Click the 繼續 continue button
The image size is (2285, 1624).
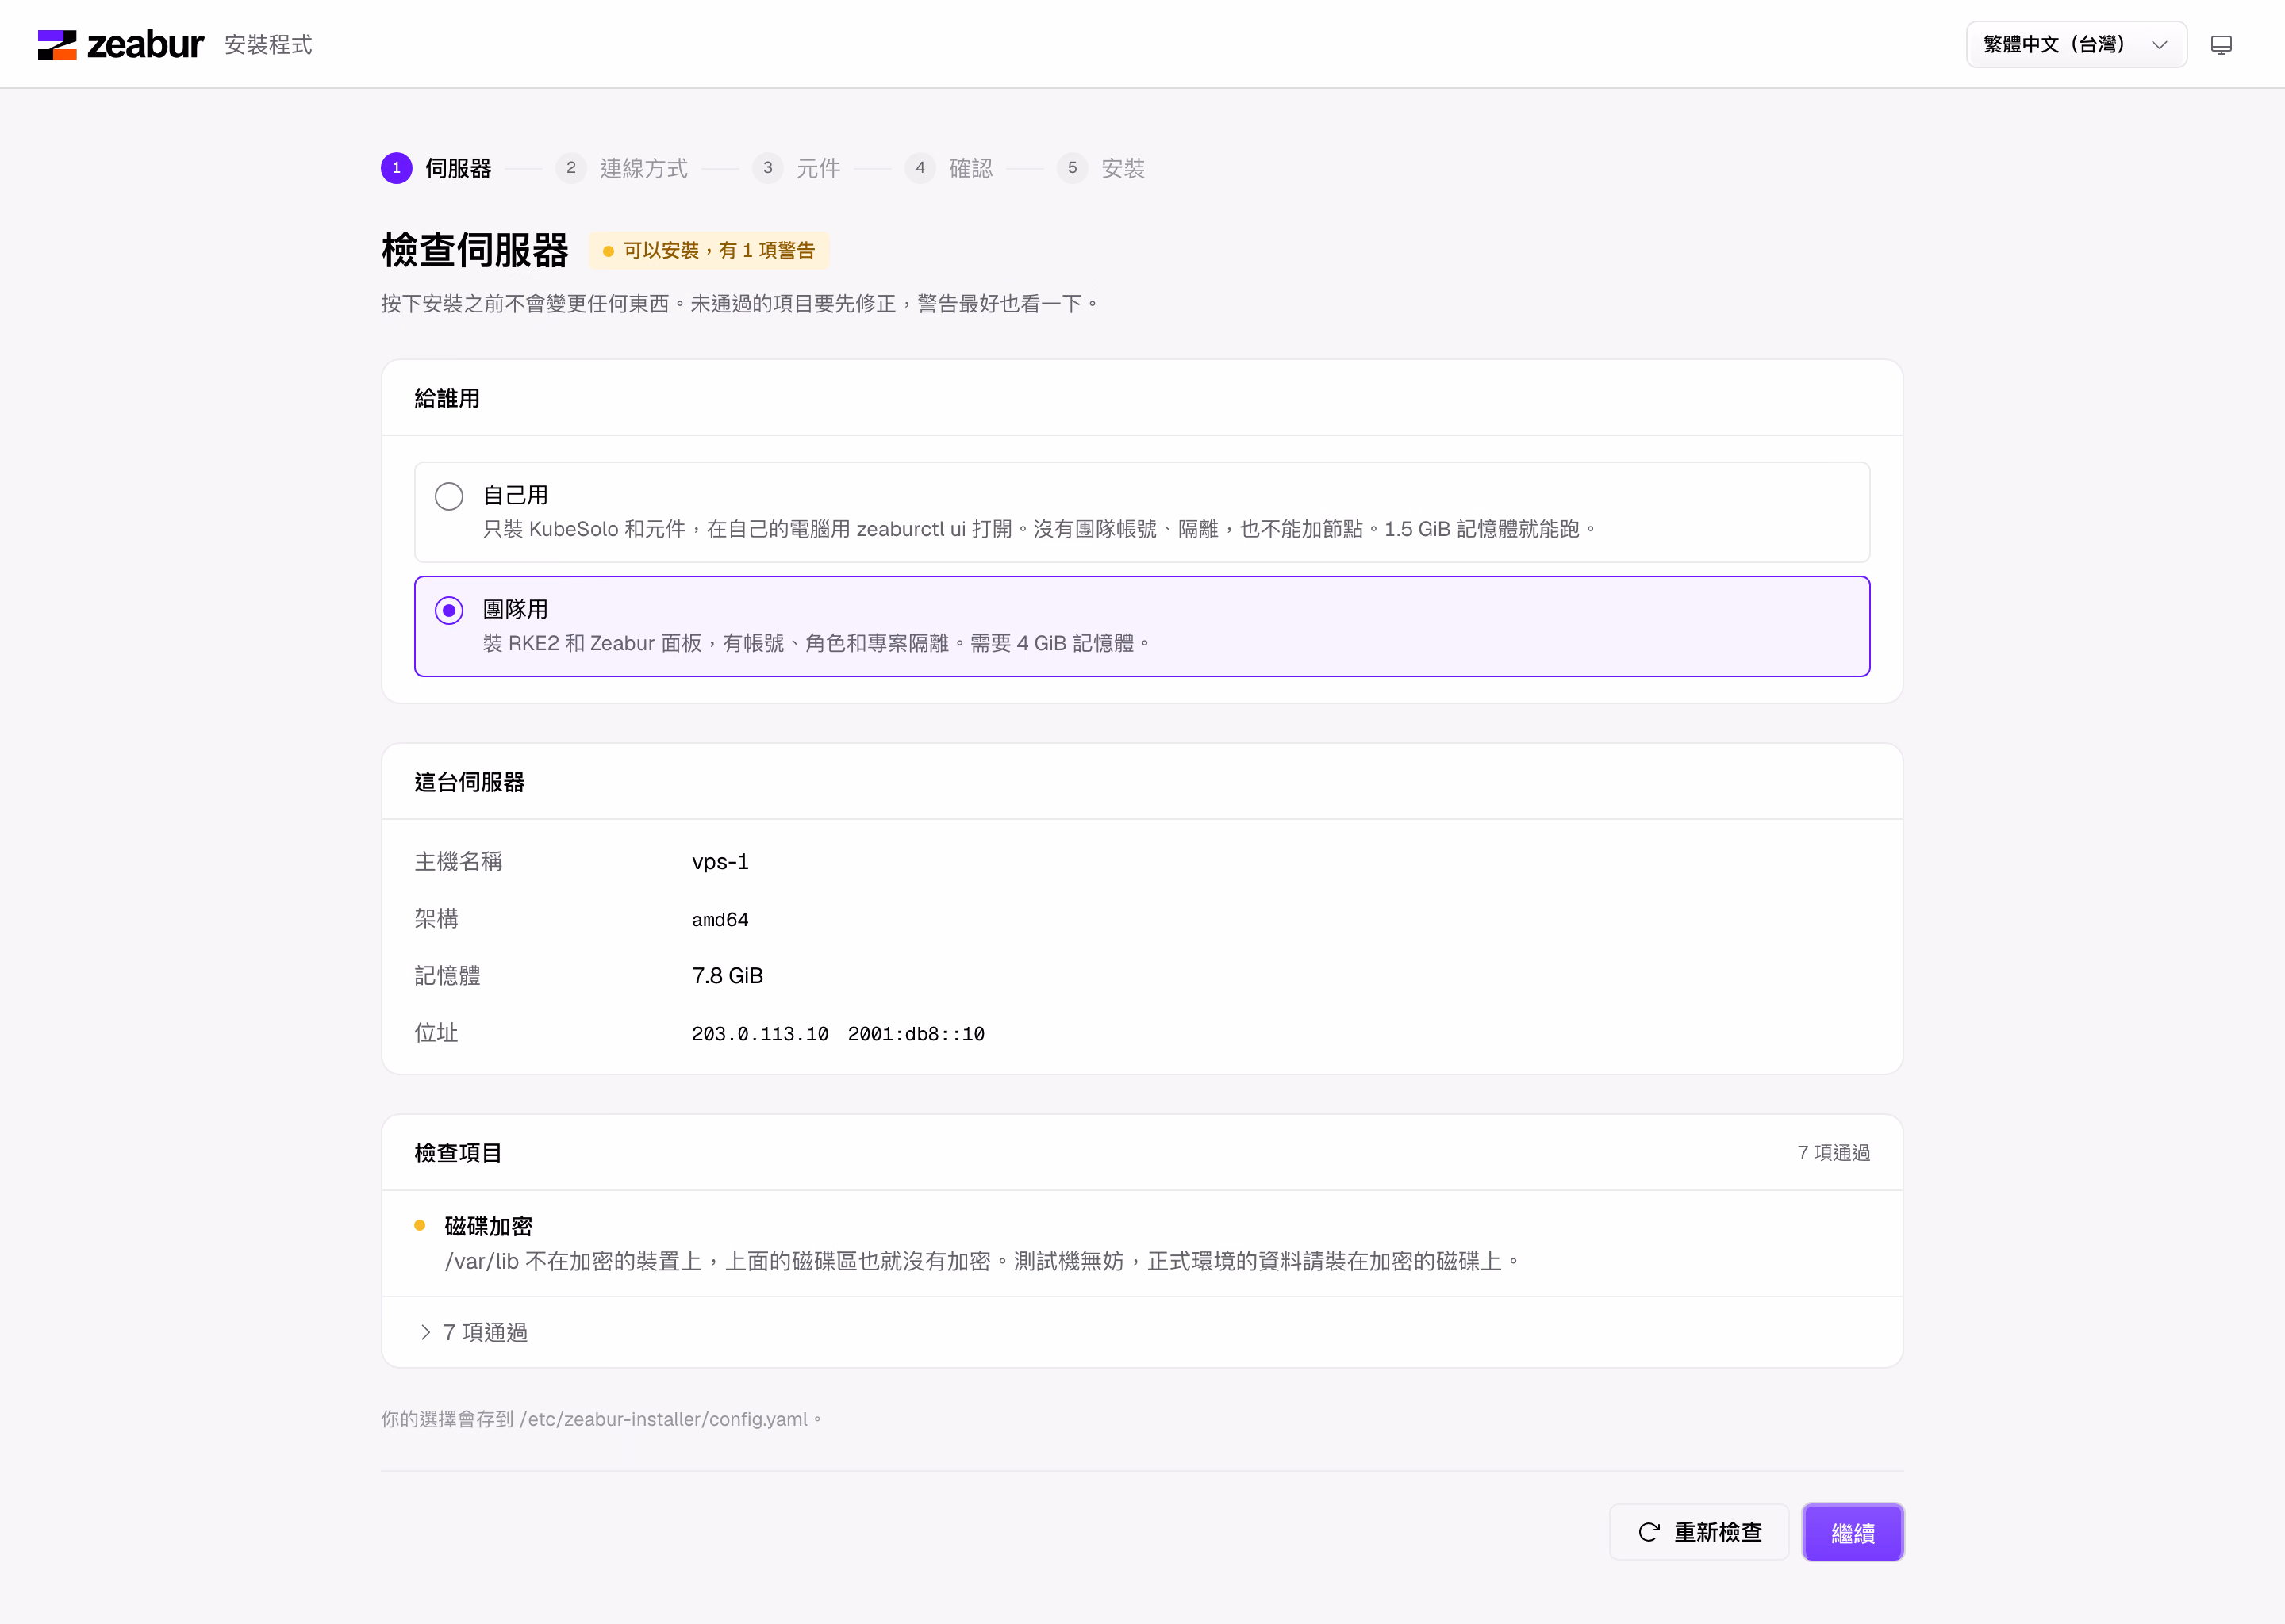point(1853,1532)
